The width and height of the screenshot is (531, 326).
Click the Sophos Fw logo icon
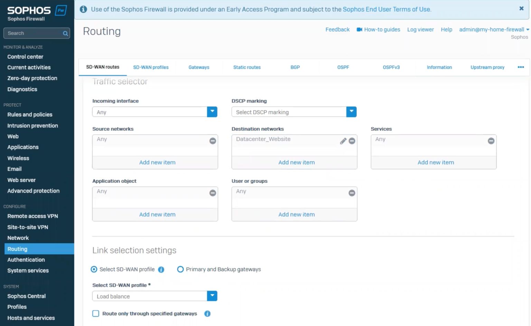tap(61, 10)
